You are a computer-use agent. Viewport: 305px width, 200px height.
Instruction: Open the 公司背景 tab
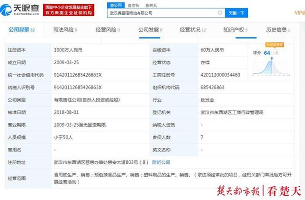click(x=21, y=30)
